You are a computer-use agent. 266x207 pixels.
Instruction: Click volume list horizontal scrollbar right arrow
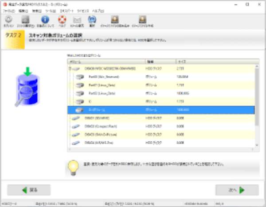coord(253,149)
